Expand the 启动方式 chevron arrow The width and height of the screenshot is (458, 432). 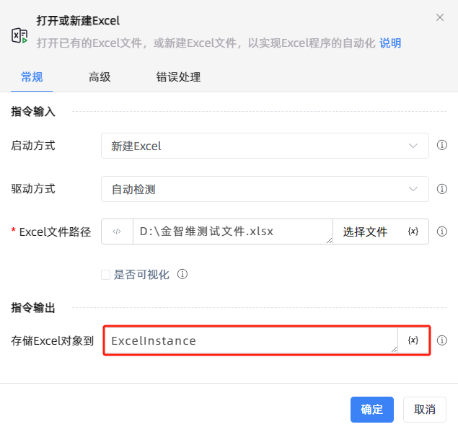[413, 146]
